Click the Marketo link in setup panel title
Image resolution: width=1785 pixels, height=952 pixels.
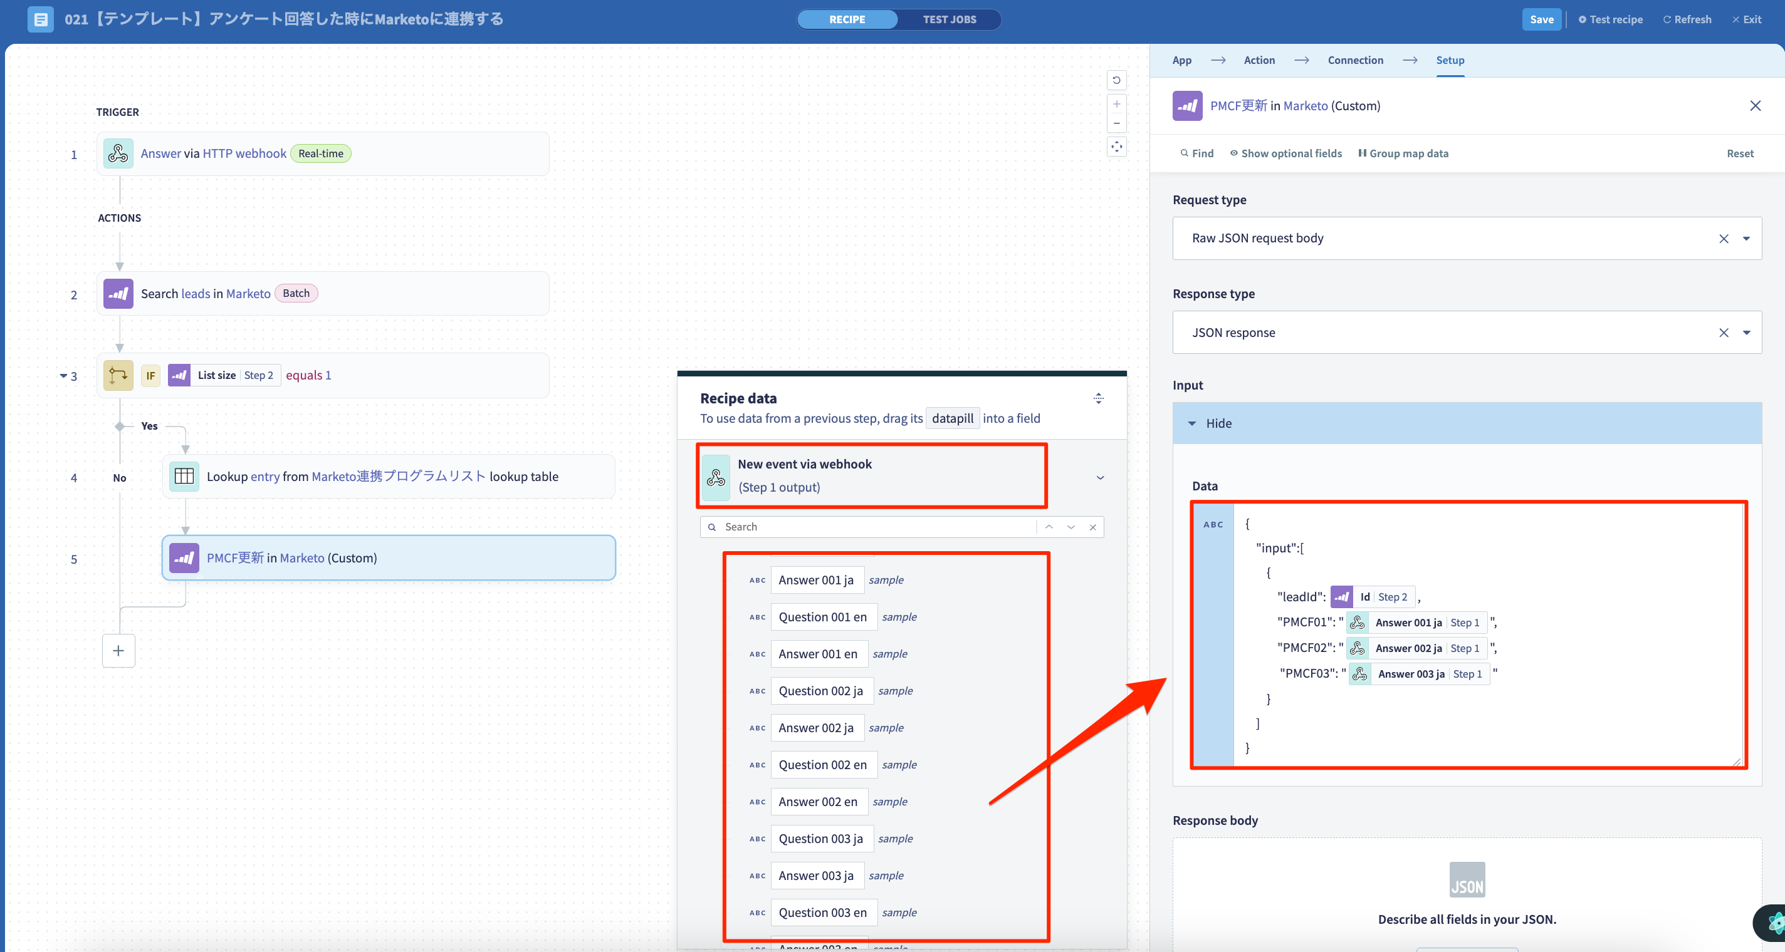point(1306,106)
